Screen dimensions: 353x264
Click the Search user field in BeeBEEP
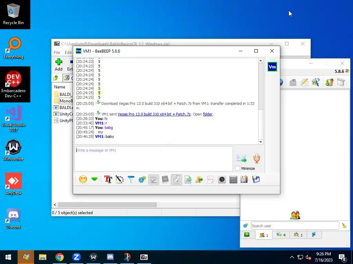[x=295, y=225]
